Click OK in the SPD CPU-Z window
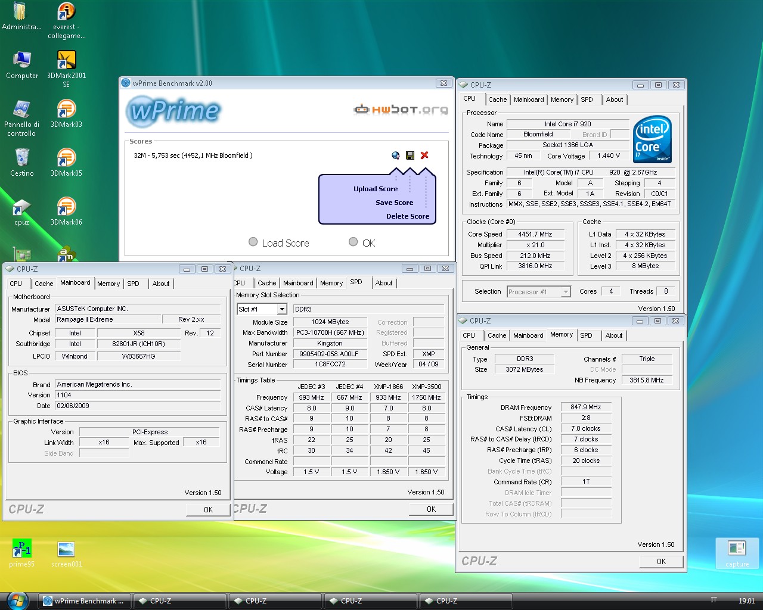Image resolution: width=763 pixels, height=610 pixels. (x=431, y=509)
